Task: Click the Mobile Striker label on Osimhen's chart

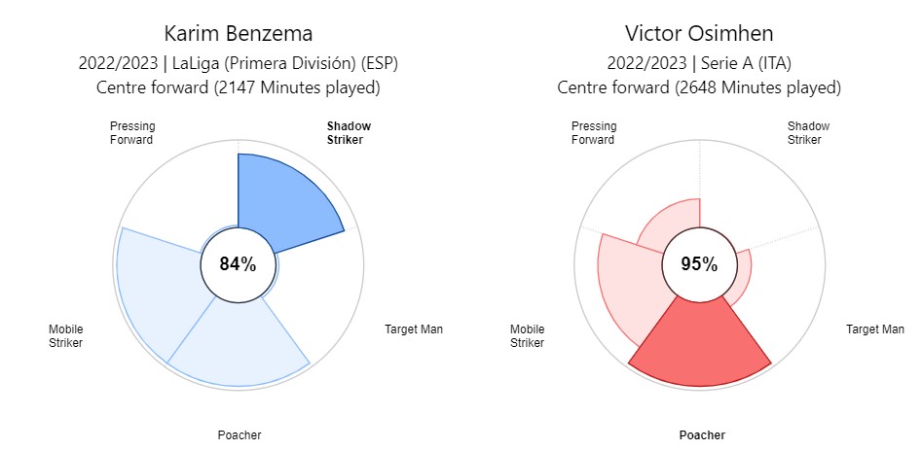Action: pos(527,336)
